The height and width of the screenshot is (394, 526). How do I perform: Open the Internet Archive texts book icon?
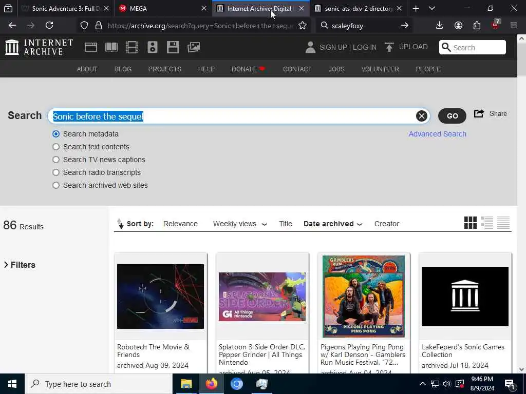click(x=111, y=47)
